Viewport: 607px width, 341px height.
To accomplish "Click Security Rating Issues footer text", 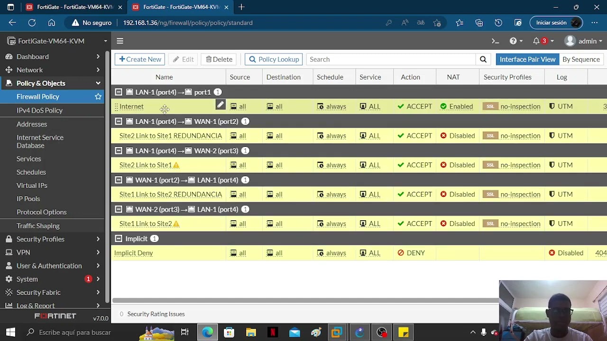I will (x=156, y=314).
